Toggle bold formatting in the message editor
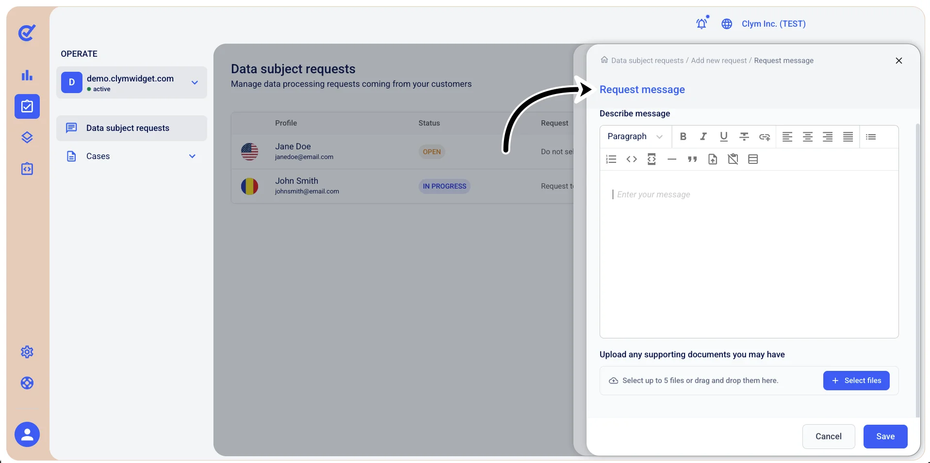 click(683, 137)
